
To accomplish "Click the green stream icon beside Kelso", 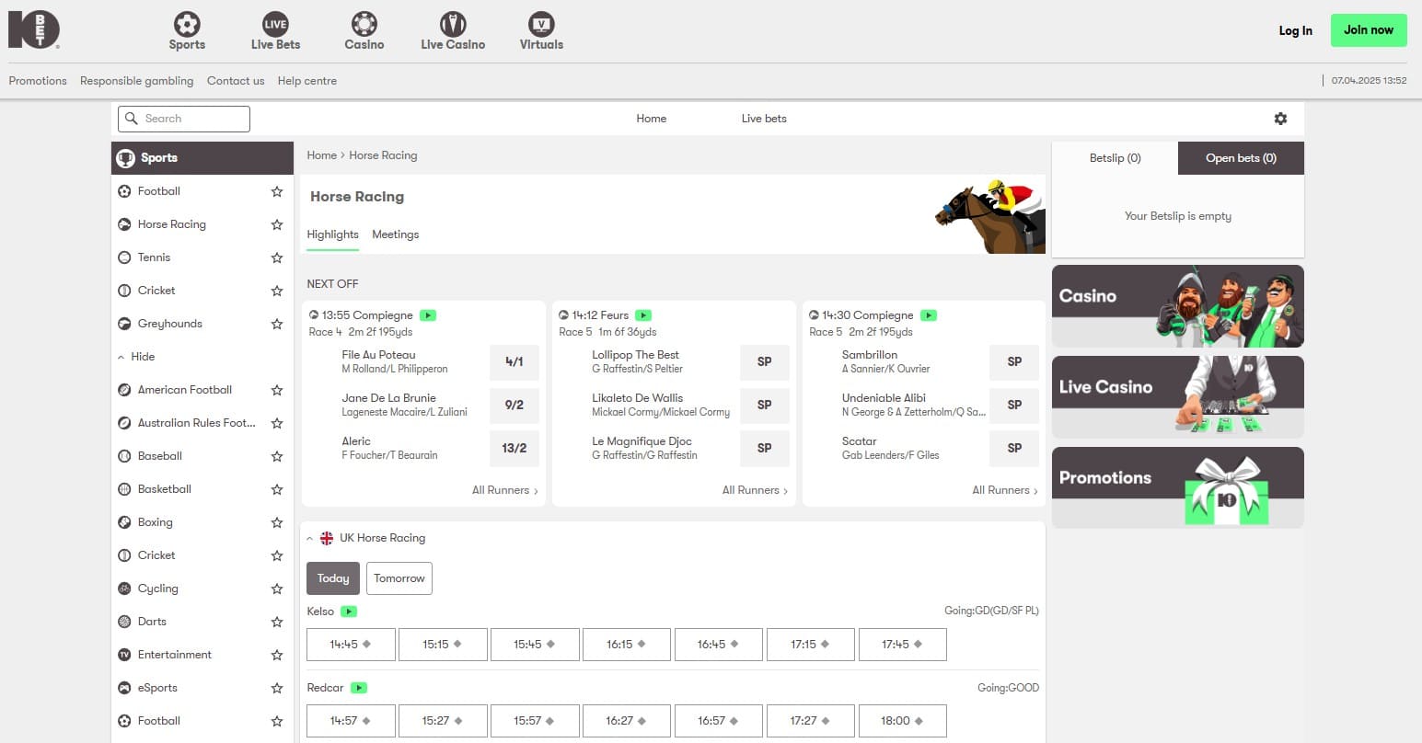I will [349, 612].
